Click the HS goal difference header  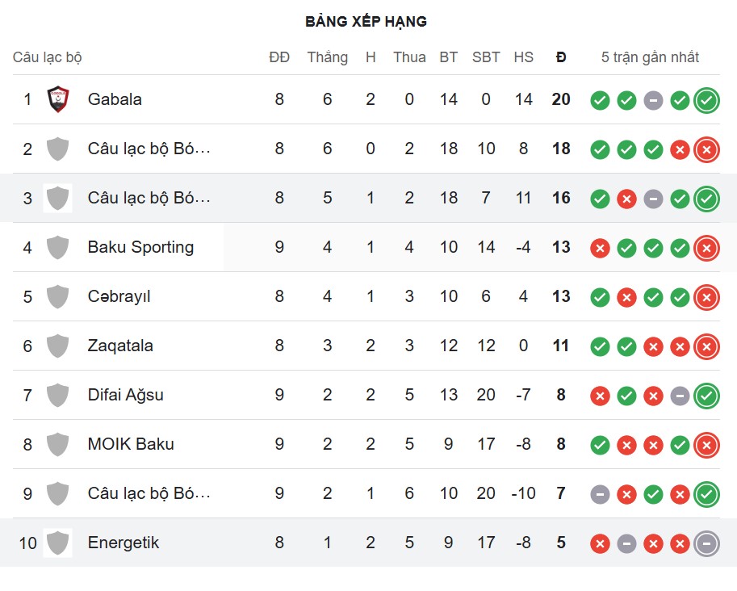(x=523, y=57)
